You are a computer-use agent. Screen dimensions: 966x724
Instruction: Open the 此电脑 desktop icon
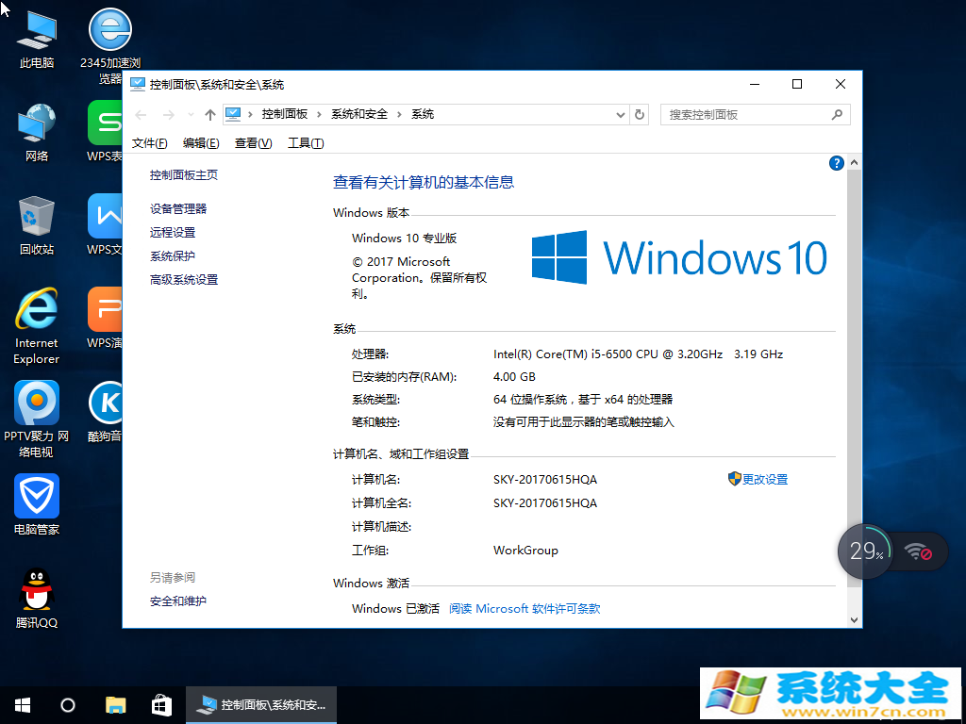[x=37, y=38]
